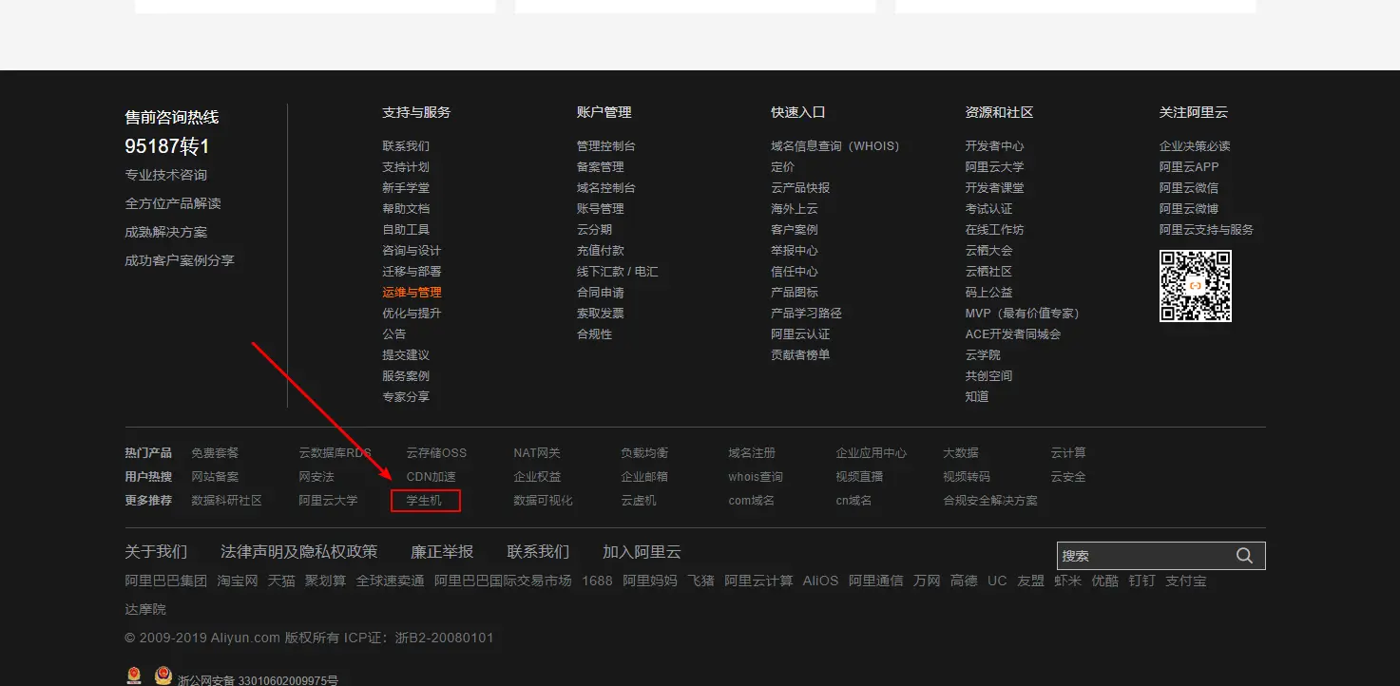The image size is (1400, 686).
Task: Go to 帮助文档
Action: 406,209
